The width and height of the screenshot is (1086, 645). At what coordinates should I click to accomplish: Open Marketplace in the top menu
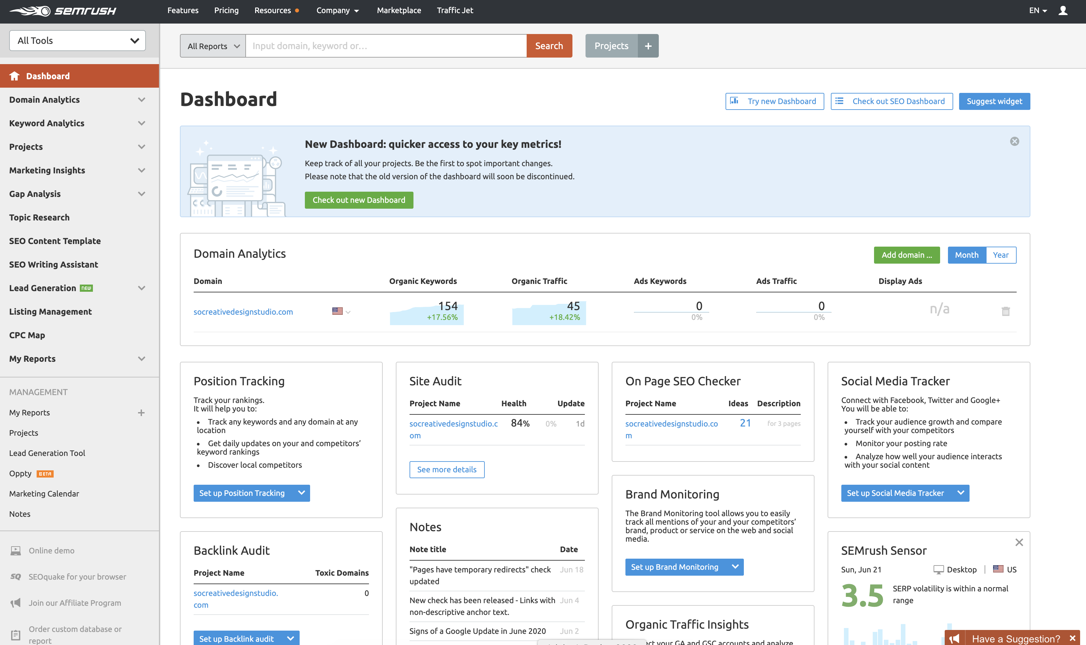[x=399, y=10]
